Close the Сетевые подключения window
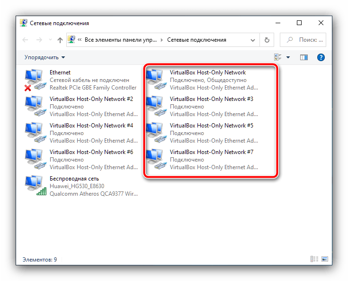348x281 pixels. (x=321, y=23)
